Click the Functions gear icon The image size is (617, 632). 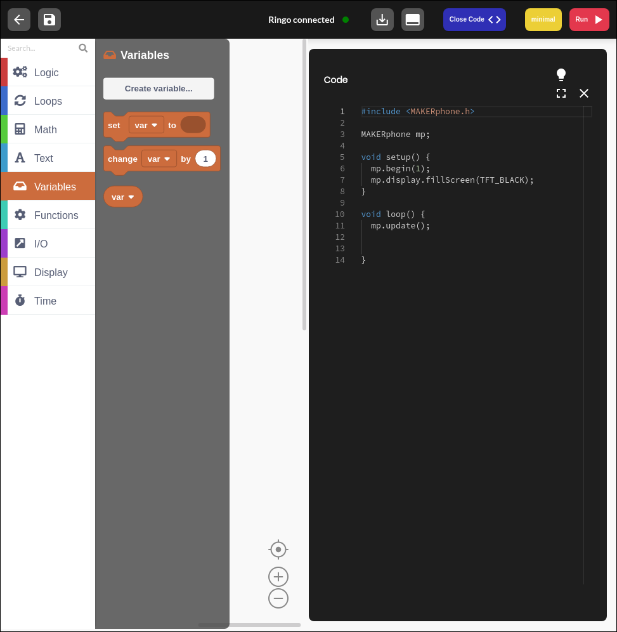point(20,214)
